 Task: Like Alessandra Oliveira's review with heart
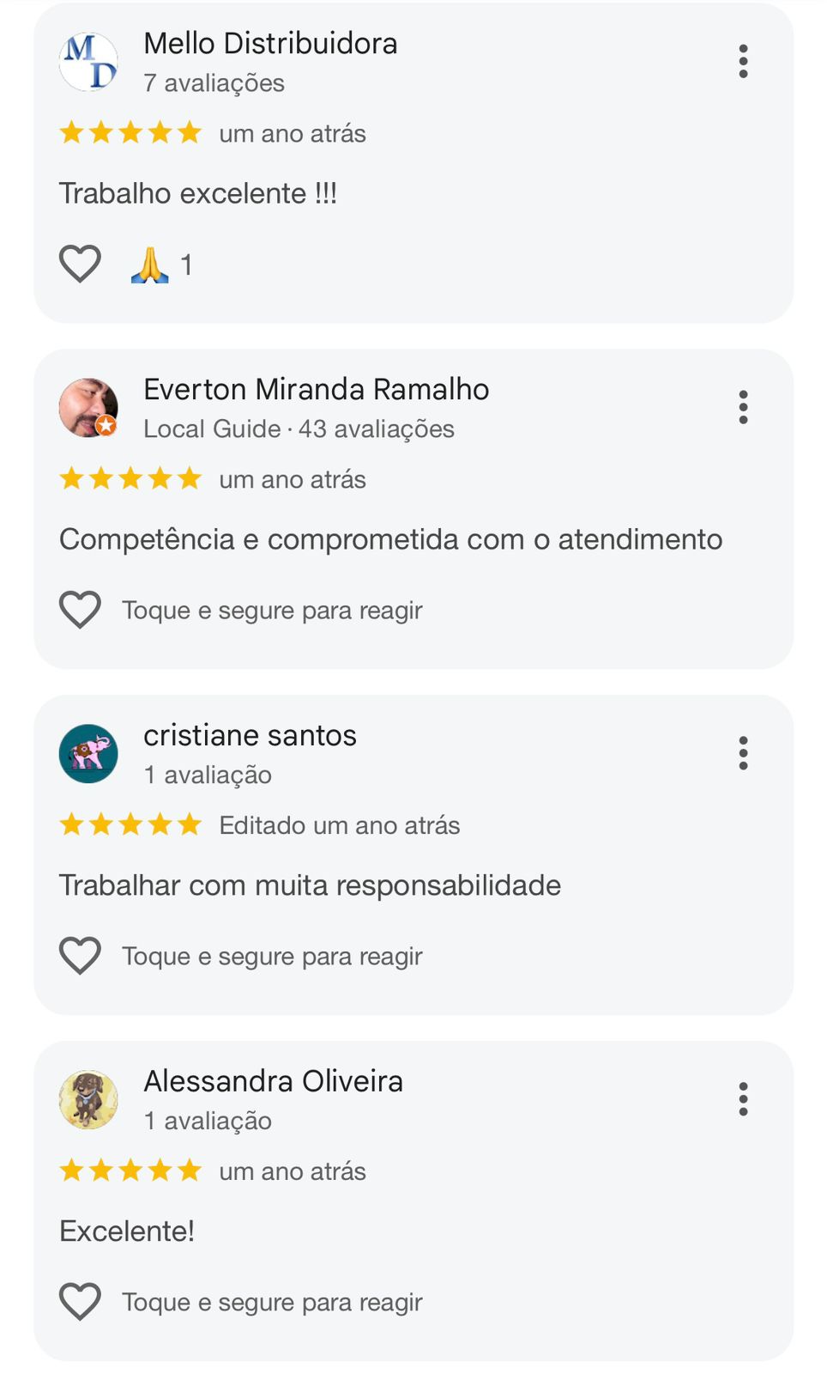tap(80, 1302)
